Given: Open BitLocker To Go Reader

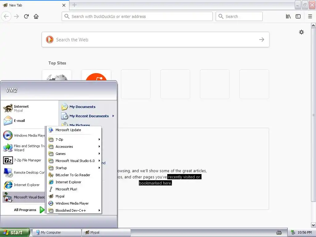Looking at the screenshot, I should pyautogui.click(x=74, y=175).
